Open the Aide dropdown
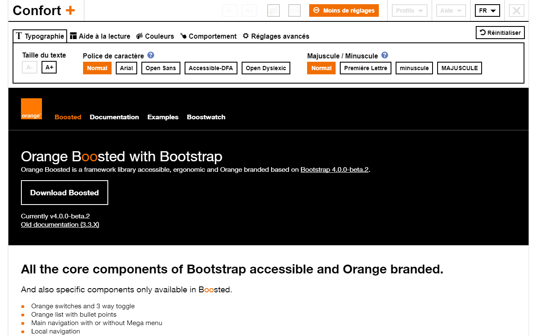 [x=451, y=10]
